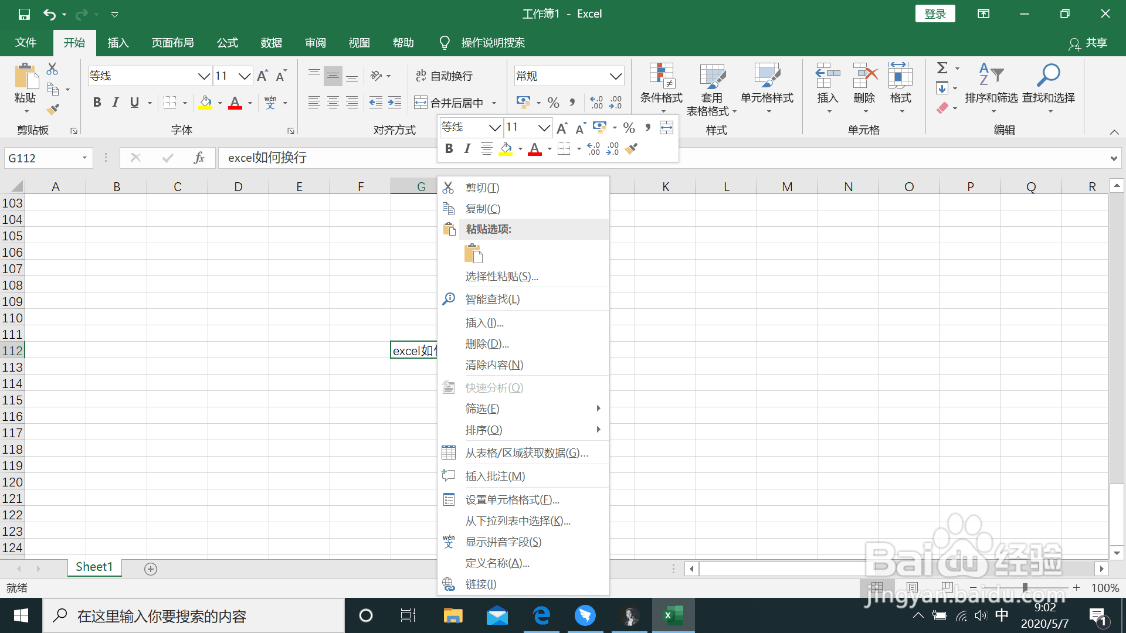Toggle Italic on mini toolbar
Image resolution: width=1126 pixels, height=633 pixels.
467,149
